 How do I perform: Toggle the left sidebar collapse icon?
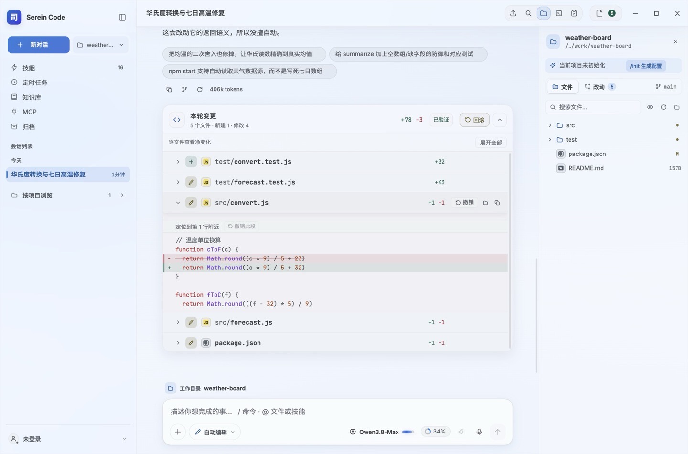click(122, 17)
